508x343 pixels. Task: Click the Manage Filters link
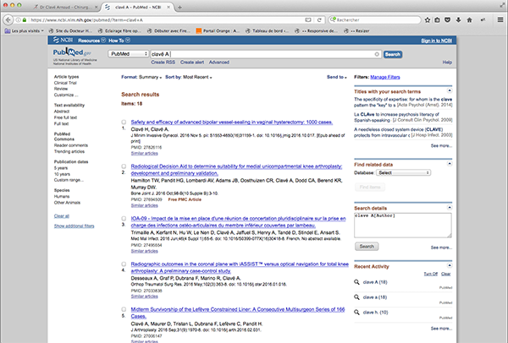pos(385,77)
